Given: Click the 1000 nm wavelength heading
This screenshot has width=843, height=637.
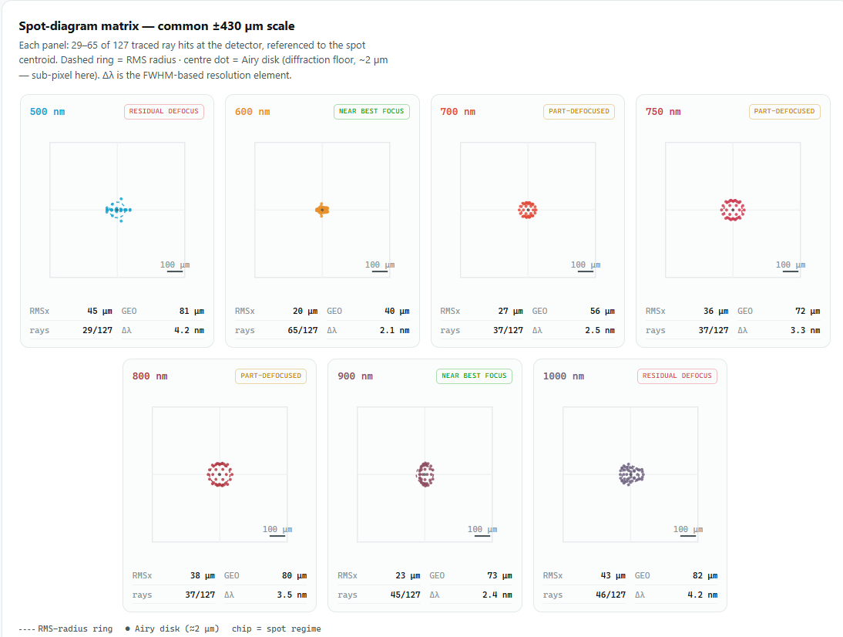Looking at the screenshot, I should (563, 376).
